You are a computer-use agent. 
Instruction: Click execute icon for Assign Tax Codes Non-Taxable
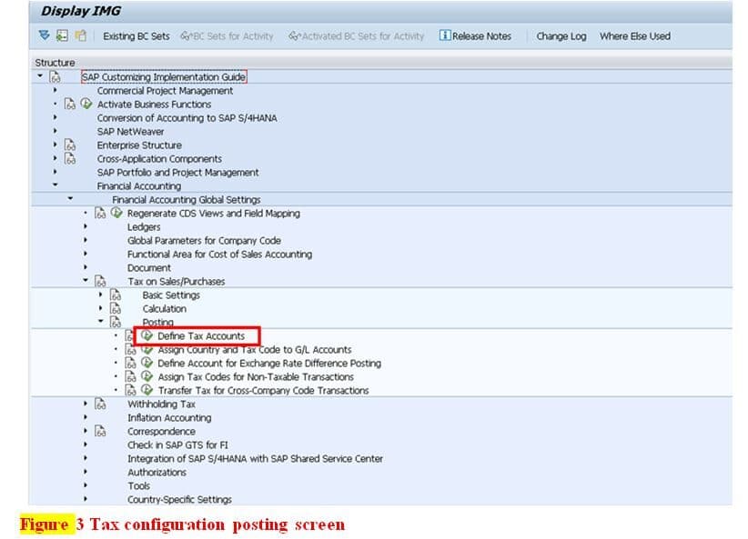pyautogui.click(x=147, y=377)
